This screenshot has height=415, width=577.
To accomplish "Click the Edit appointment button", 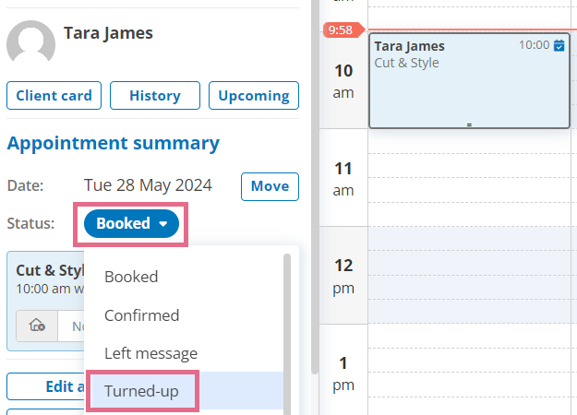I will pyautogui.click(x=45, y=386).
